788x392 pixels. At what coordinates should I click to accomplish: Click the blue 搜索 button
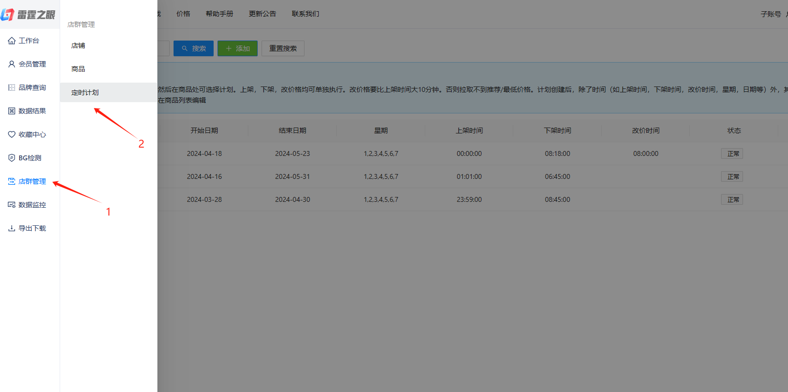194,48
